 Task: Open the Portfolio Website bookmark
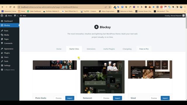coord(51,11)
